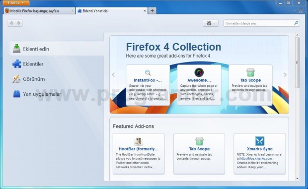
Task: Open Tab Scope in Firefox 4 Collection
Action: 250,80
